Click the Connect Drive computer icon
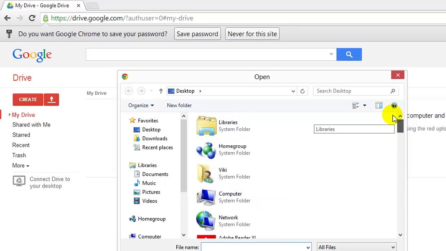 coord(19,181)
